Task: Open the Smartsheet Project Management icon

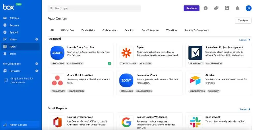Action: click(195, 53)
